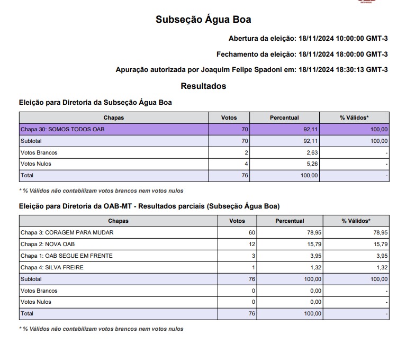Click the votes value 12 for Chapa 2
Image resolution: width=406 pixels, height=353 pixels.
251,245
